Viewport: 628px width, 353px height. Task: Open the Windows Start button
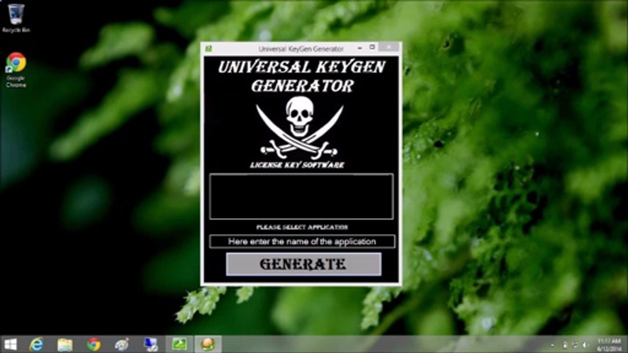coord(11,344)
